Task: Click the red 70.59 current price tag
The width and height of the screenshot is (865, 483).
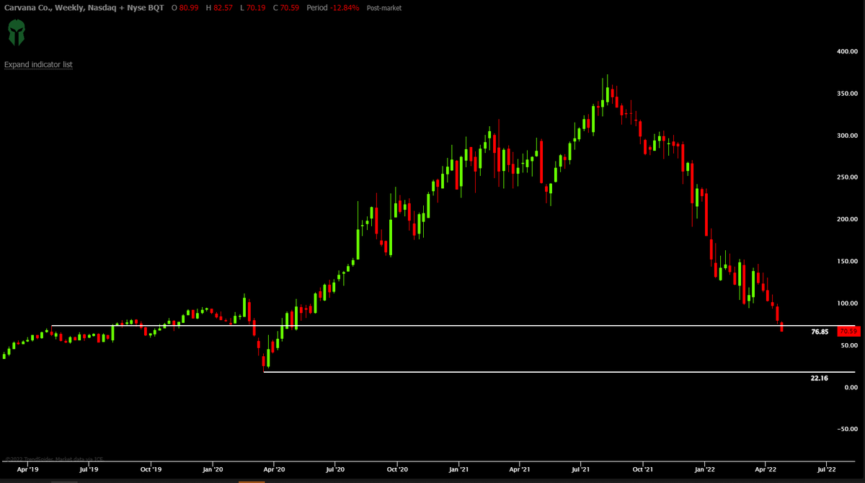Action: [x=848, y=332]
